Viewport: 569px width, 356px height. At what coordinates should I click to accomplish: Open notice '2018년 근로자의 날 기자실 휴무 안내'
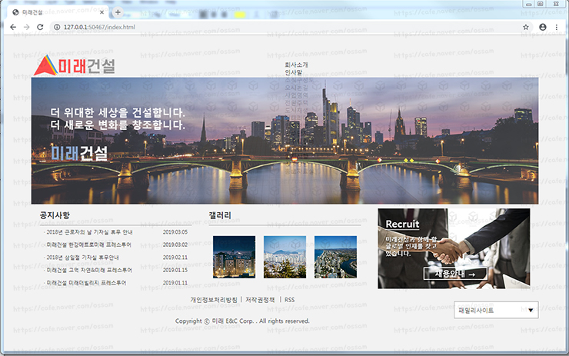89,232
